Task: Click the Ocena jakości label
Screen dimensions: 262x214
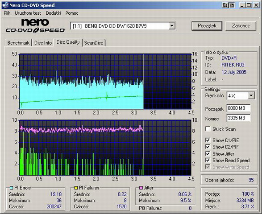Action: pyautogui.click(x=220, y=180)
